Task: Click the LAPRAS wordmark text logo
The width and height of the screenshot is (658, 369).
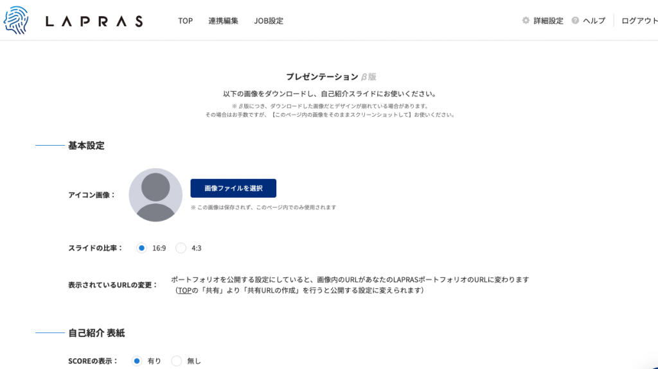Action: point(94,21)
